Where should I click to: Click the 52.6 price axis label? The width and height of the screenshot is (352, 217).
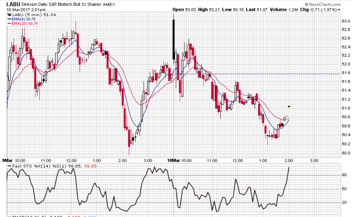click(346, 38)
